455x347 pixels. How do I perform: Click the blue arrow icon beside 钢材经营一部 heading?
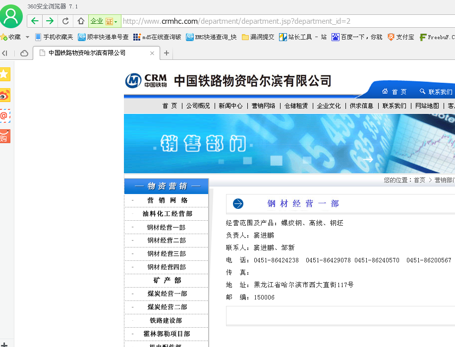238,203
